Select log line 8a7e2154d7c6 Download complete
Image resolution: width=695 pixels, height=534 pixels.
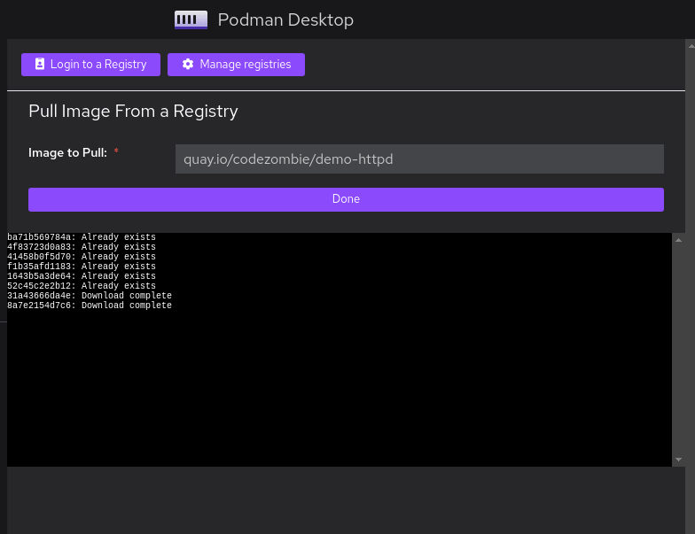tap(90, 306)
